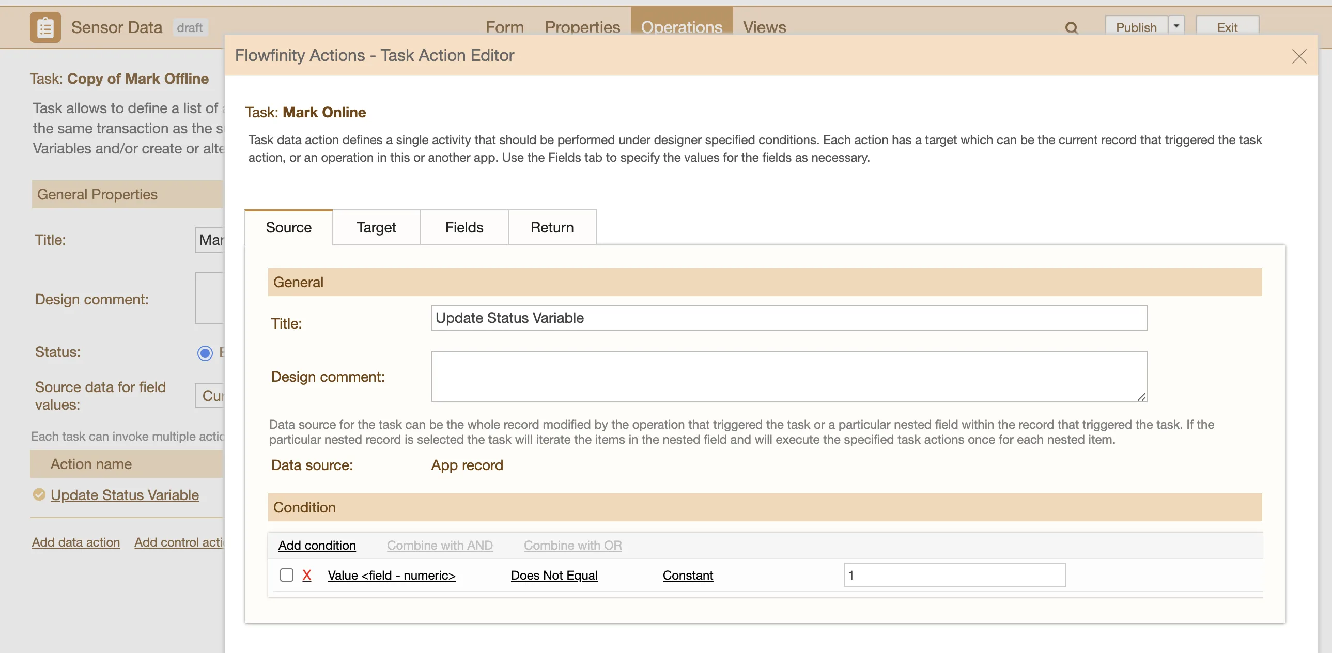This screenshot has height=653, width=1332.
Task: Click the Publish button
Action: (1136, 27)
